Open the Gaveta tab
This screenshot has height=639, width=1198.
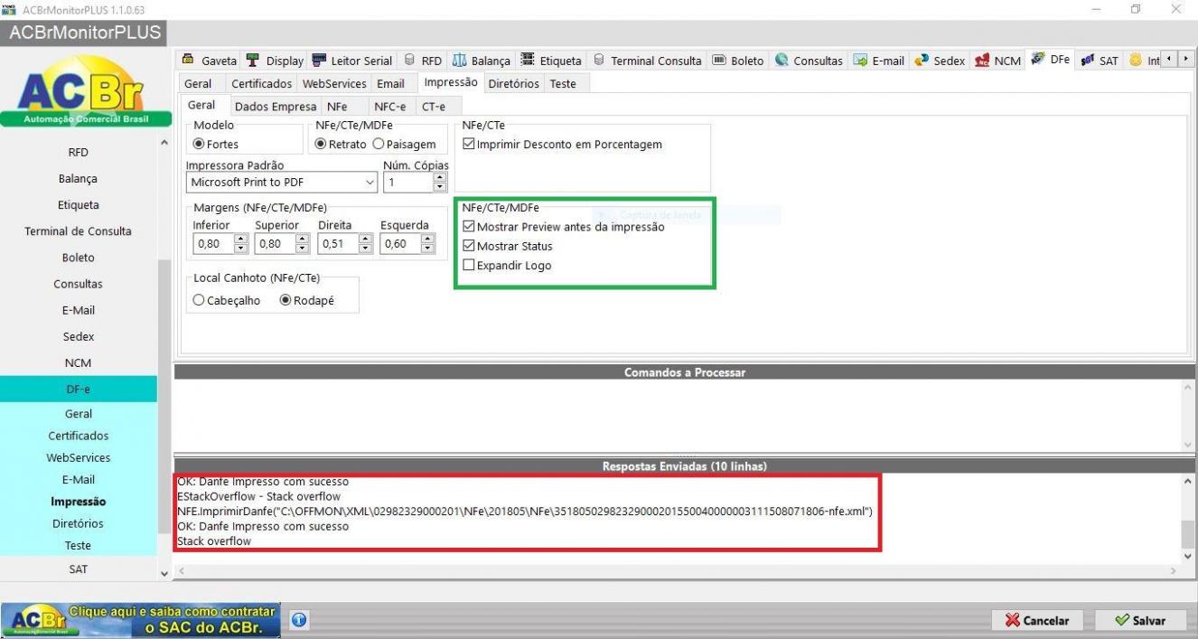pos(209,61)
